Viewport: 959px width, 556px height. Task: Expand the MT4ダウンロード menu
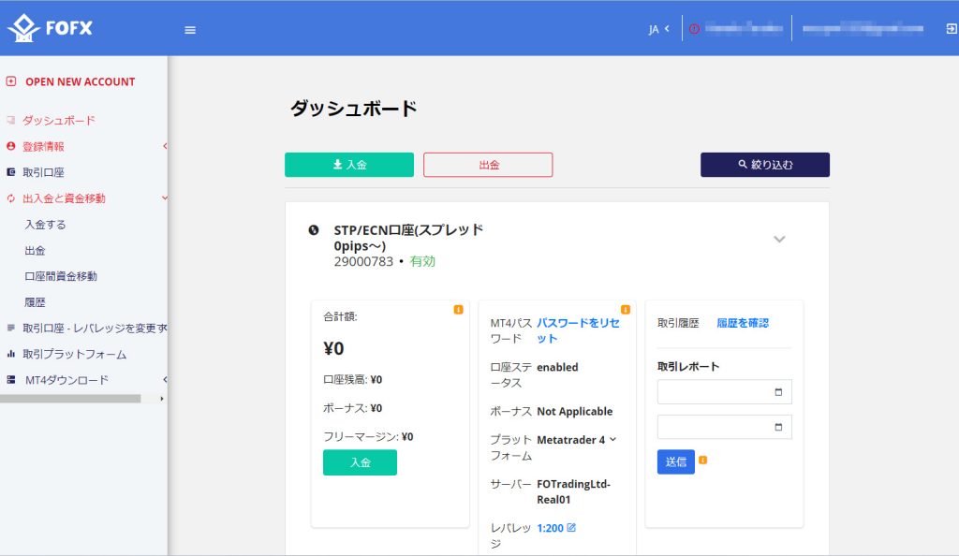tap(165, 379)
